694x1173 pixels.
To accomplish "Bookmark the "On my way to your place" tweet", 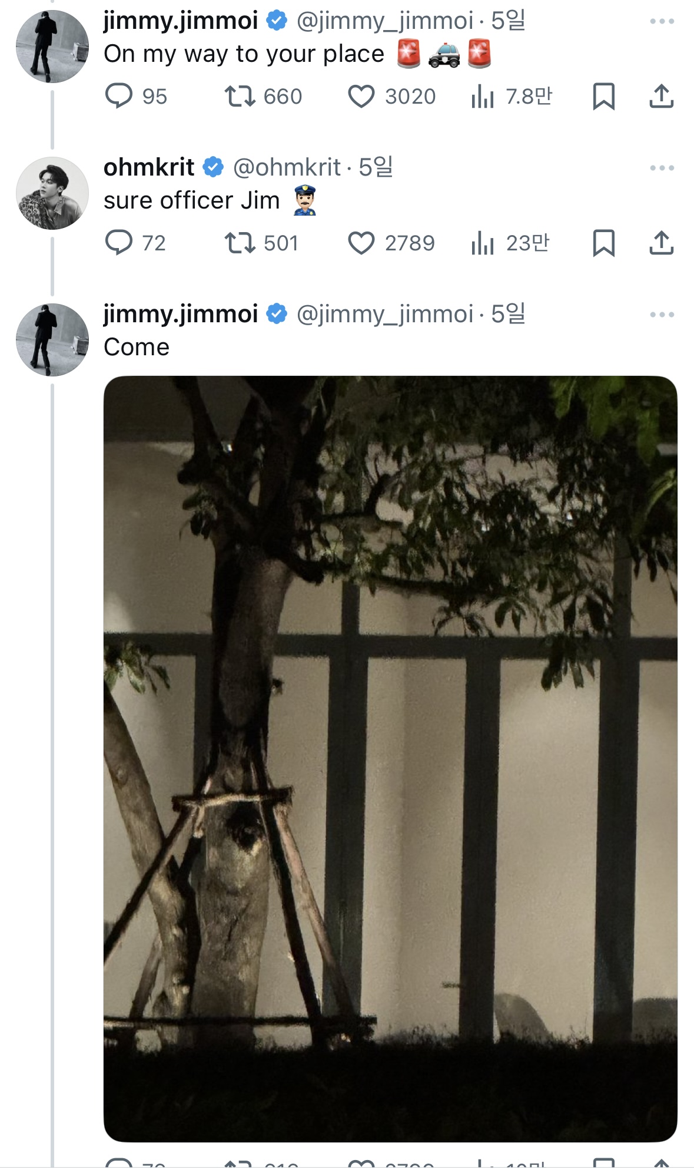I will pos(603,96).
